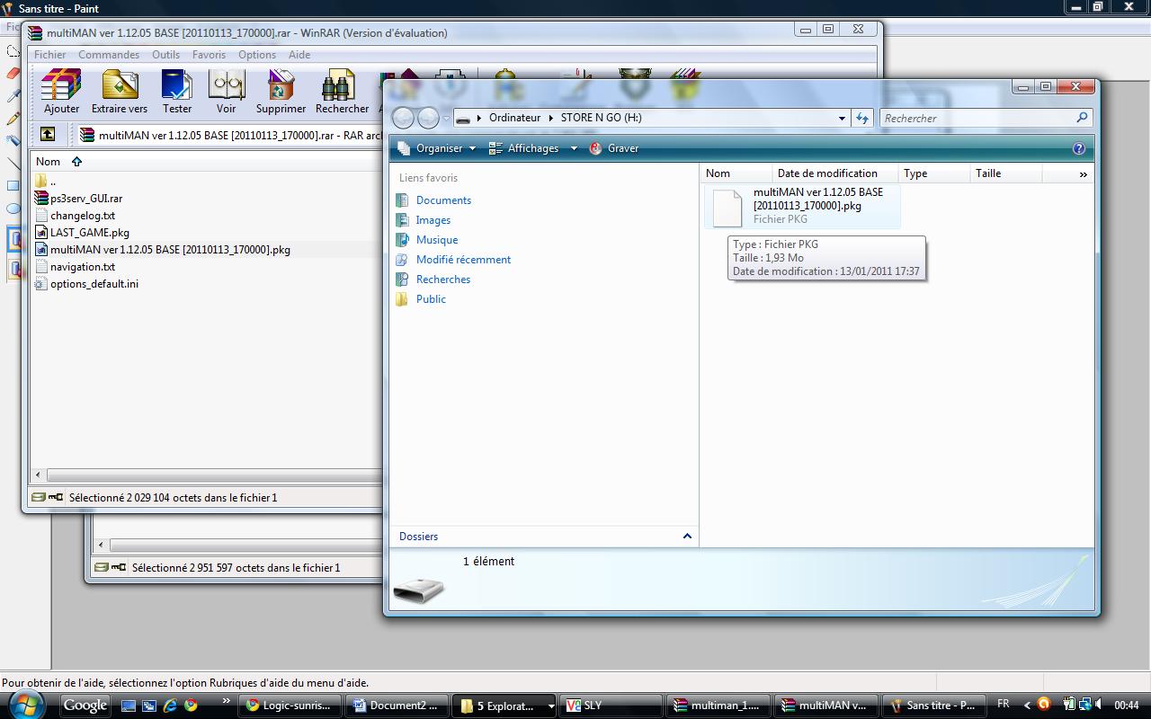The image size is (1151, 719).
Task: Open the 5 Explorat... taskbar group dropdown
Action: point(550,706)
